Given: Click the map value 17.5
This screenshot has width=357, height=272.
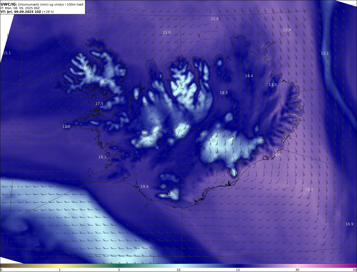Looking at the screenshot, I should click(99, 103).
